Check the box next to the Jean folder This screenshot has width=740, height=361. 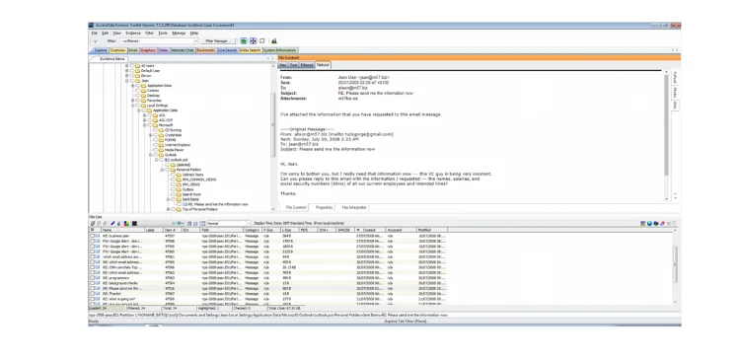tap(131, 81)
